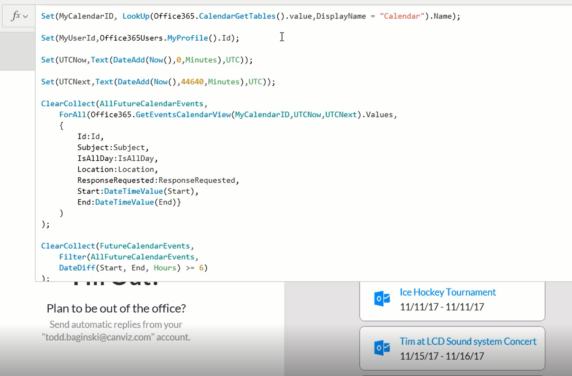Open Tim at LCD Sound system Concert title

tap(468, 341)
